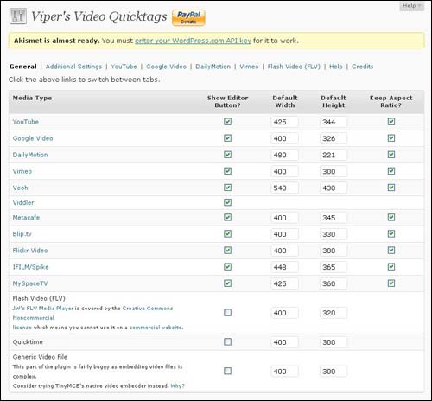Enable Quicktime editor button checkbox

[227, 342]
